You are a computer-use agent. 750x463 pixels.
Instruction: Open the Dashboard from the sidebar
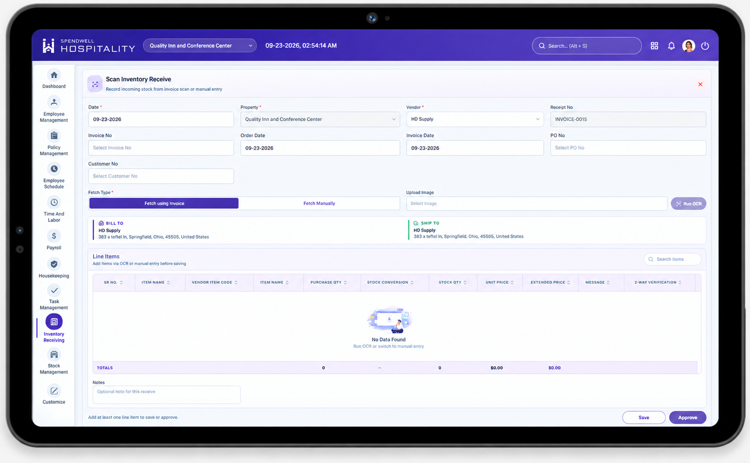(54, 79)
